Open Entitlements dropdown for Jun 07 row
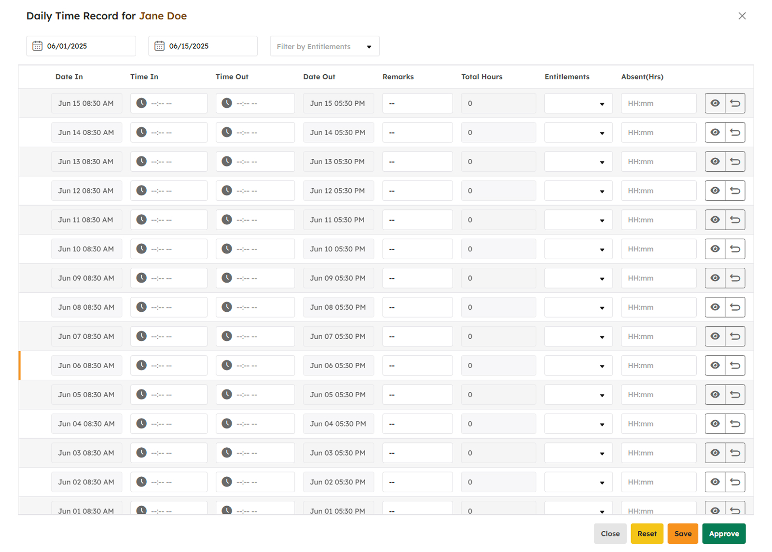 point(579,336)
